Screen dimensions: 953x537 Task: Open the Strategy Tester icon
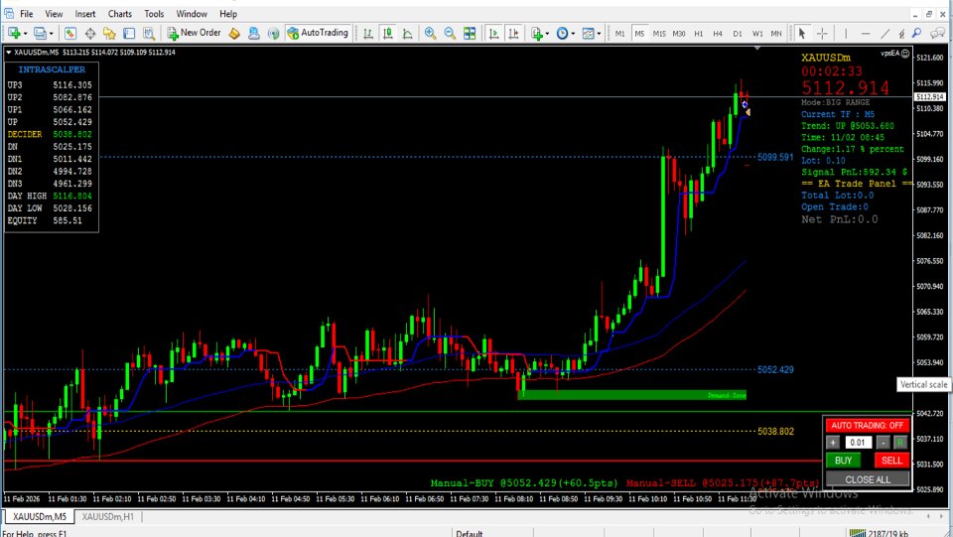tap(148, 33)
